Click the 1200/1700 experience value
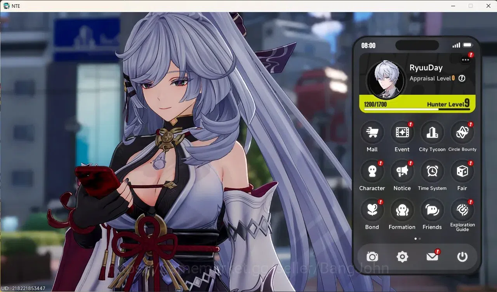Viewport: 497px width, 292px height. (x=375, y=104)
